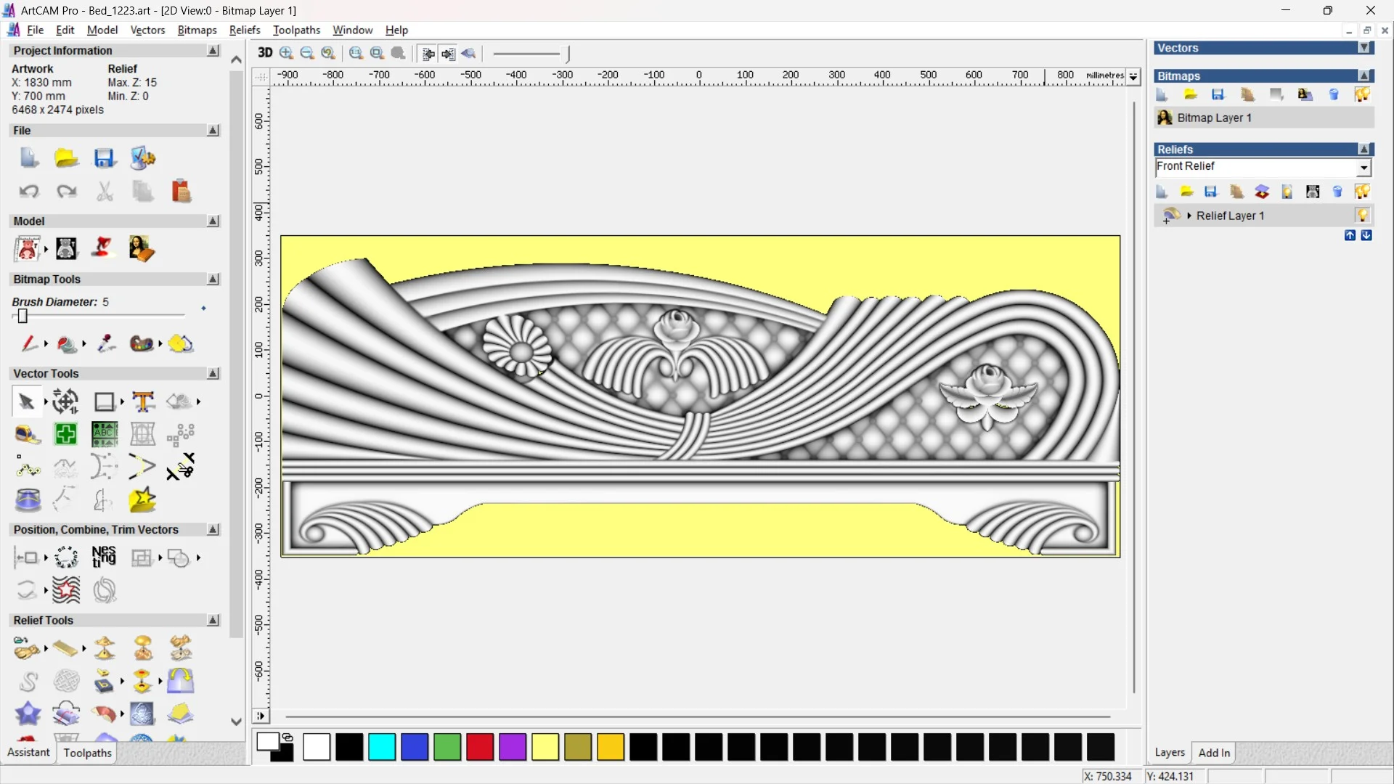This screenshot has height=784, width=1394.
Task: Select the bitmap paint brush tool
Action: pyautogui.click(x=29, y=343)
